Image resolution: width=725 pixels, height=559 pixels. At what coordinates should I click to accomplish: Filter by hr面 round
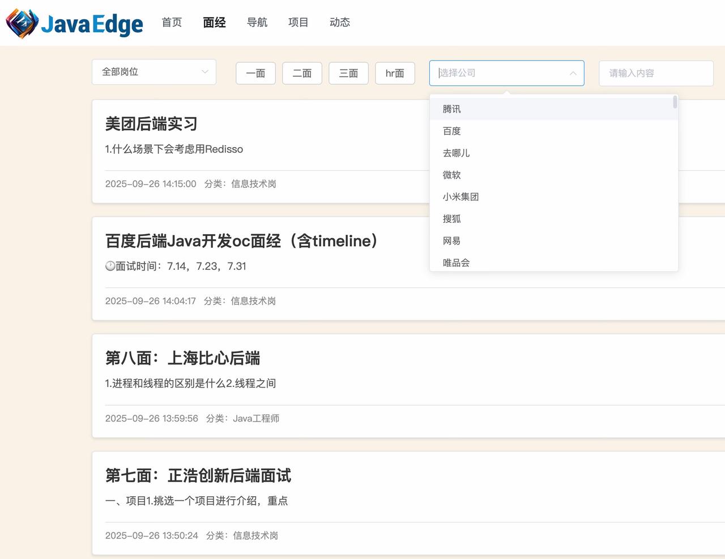coord(395,73)
